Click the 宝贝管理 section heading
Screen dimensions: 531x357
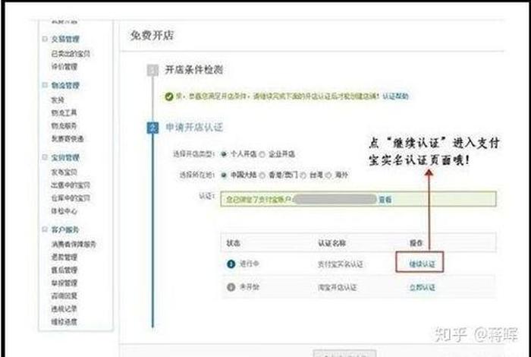tap(65, 158)
